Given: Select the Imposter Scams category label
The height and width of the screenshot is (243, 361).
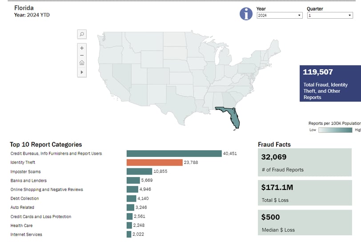Looking at the screenshot, I should pyautogui.click(x=25, y=171).
